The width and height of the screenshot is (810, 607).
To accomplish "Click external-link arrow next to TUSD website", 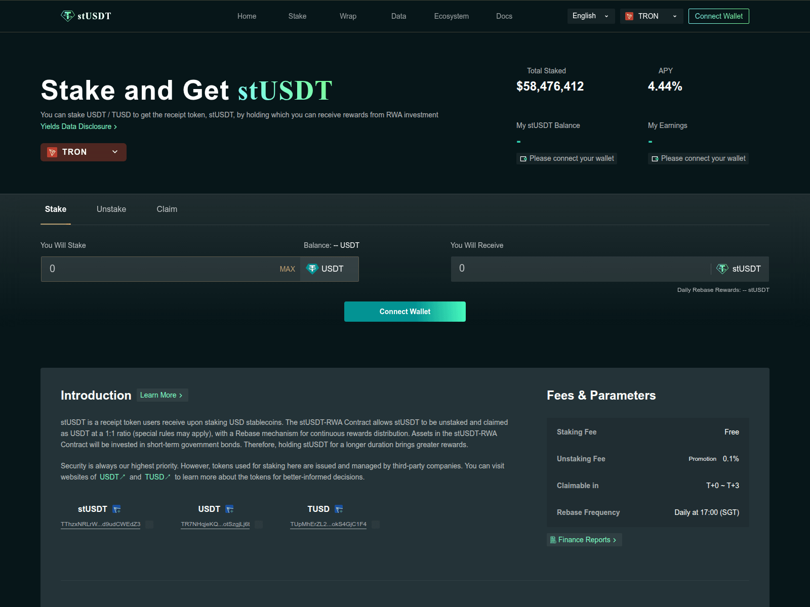I will [x=168, y=476].
